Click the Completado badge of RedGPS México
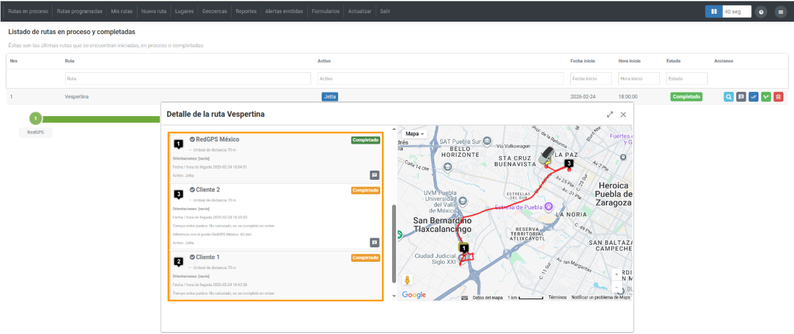This screenshot has height=334, width=794. [365, 140]
